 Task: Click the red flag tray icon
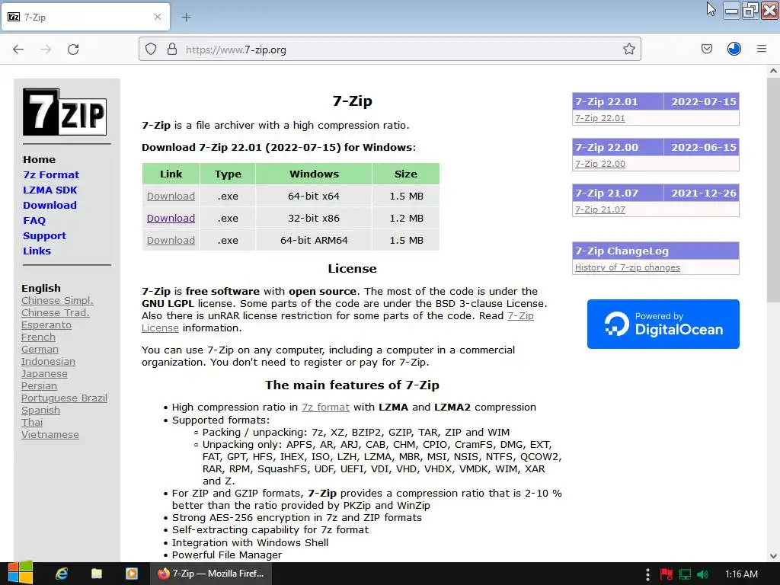pos(667,574)
